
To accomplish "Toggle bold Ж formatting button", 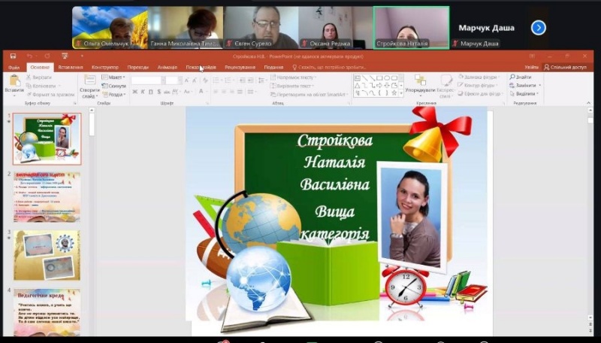I will pos(134,92).
